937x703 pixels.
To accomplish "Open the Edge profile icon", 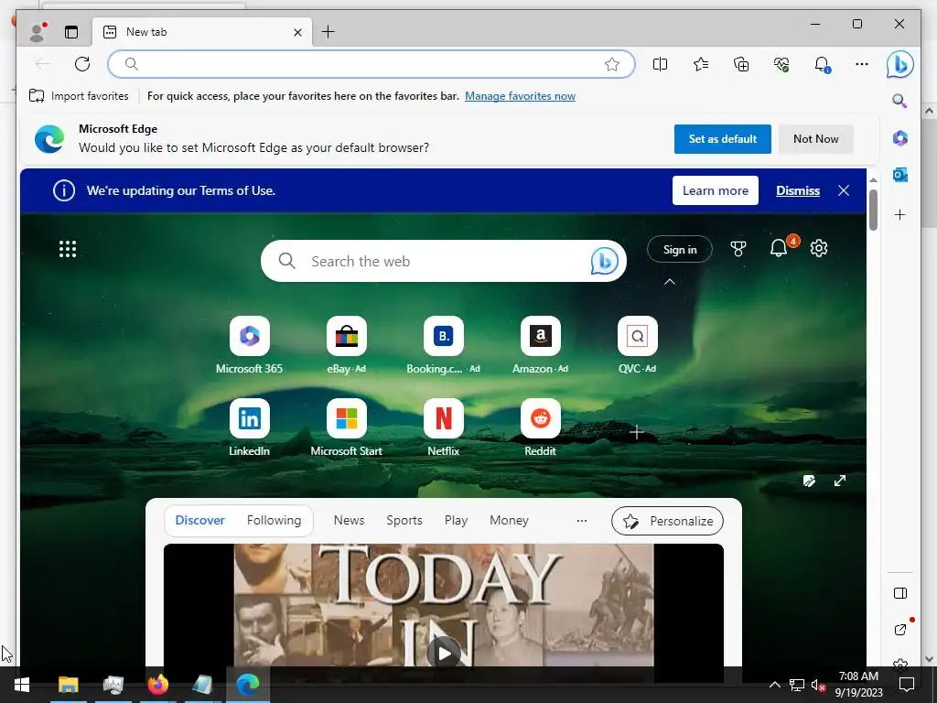I will (x=38, y=32).
